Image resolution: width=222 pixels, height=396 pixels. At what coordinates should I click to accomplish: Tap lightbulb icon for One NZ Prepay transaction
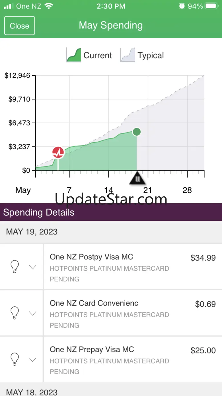coord(15,359)
